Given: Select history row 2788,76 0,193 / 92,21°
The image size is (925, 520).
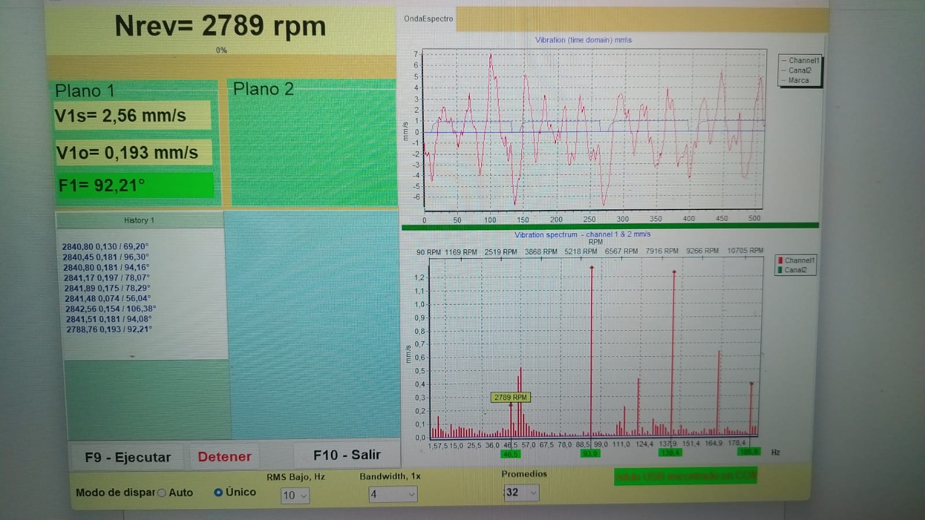Looking at the screenshot, I should [109, 330].
